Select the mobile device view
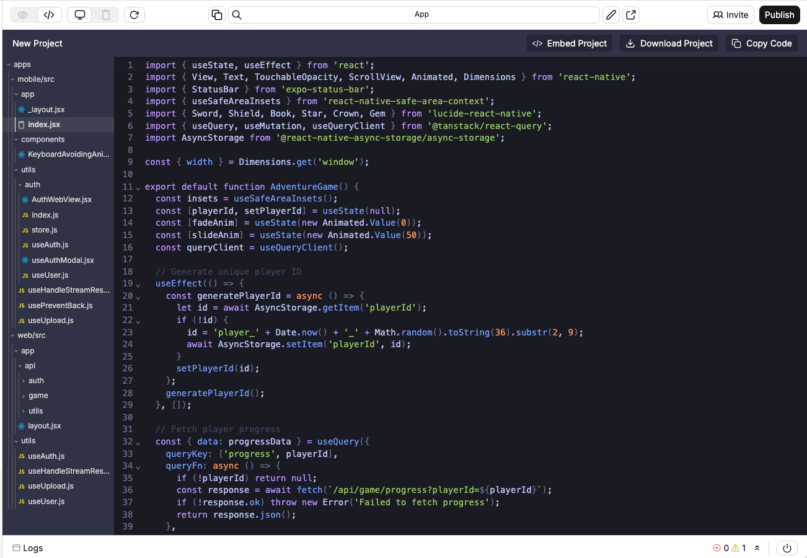This screenshot has height=558, width=807. click(x=105, y=15)
